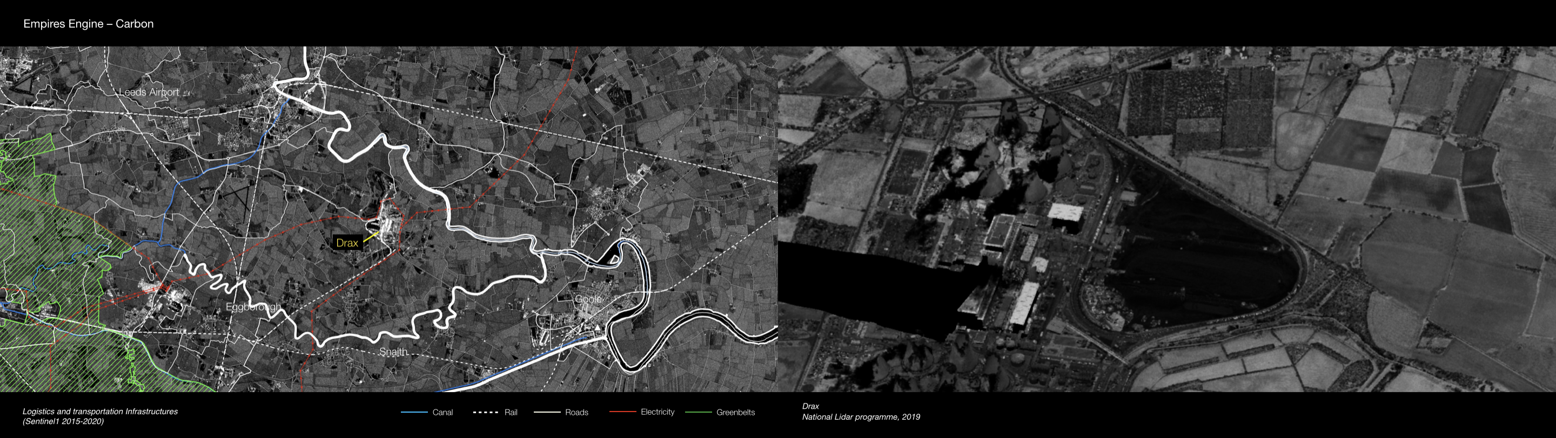Click the National Lidar programme, 2019 caption
The height and width of the screenshot is (438, 1556).
861,417
